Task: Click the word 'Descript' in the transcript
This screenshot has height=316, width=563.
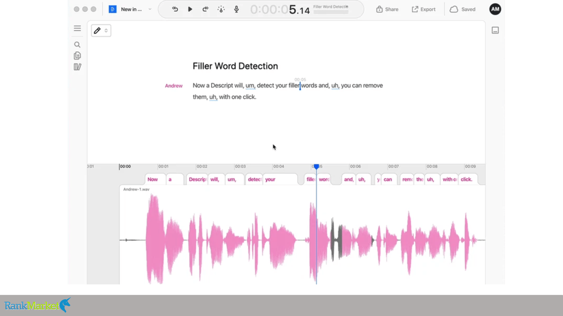Action: 222,86
